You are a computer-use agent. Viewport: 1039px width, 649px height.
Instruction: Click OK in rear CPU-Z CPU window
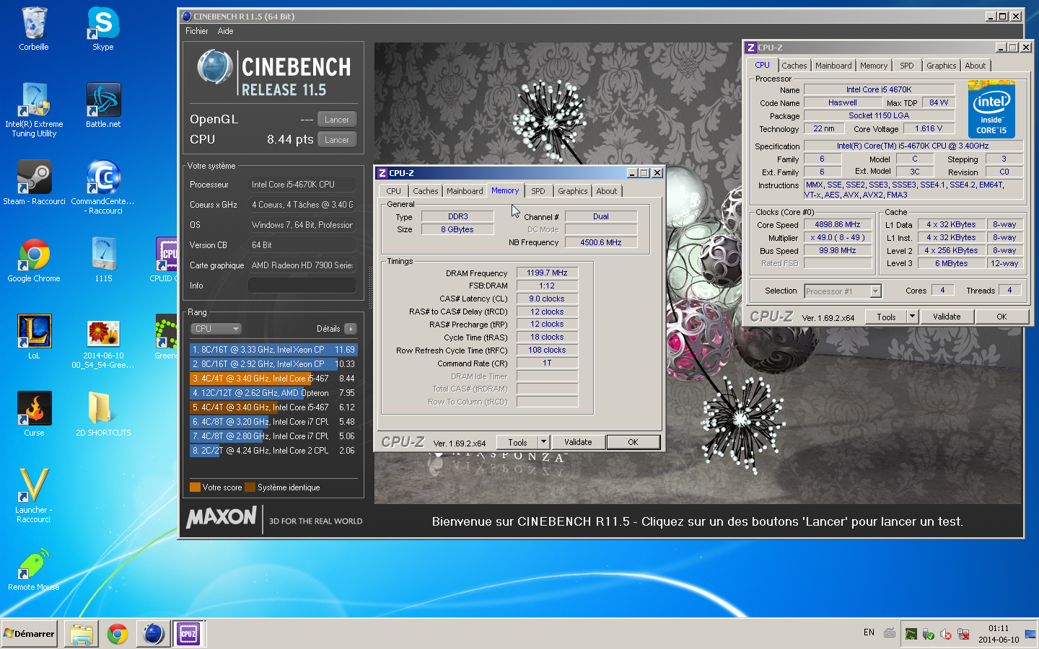tap(1001, 317)
